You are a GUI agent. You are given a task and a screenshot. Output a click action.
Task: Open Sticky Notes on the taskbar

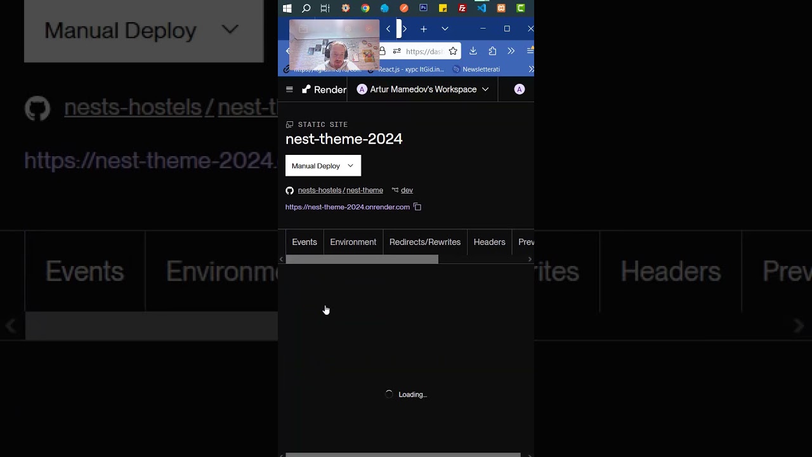click(x=443, y=8)
